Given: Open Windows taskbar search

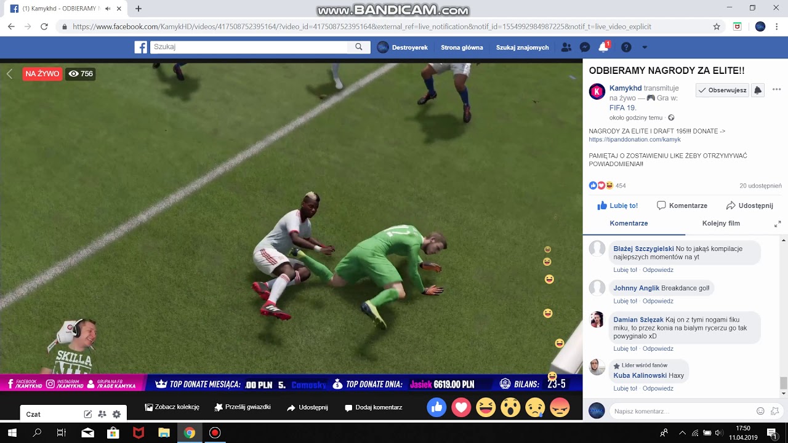Looking at the screenshot, I should (x=37, y=433).
